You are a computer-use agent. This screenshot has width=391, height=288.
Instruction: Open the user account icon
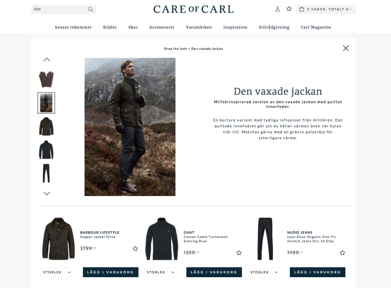click(277, 9)
